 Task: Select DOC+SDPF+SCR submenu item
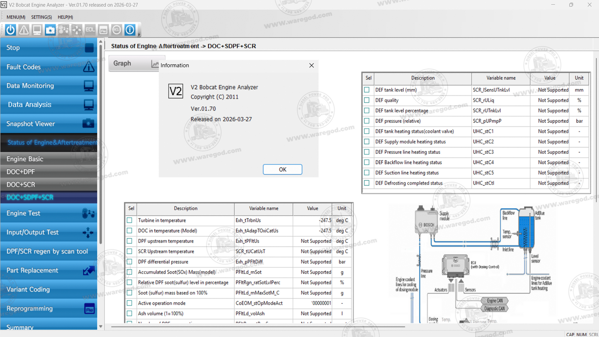[x=49, y=197]
